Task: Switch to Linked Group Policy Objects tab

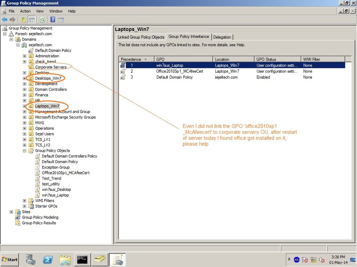Action: tap(141, 37)
